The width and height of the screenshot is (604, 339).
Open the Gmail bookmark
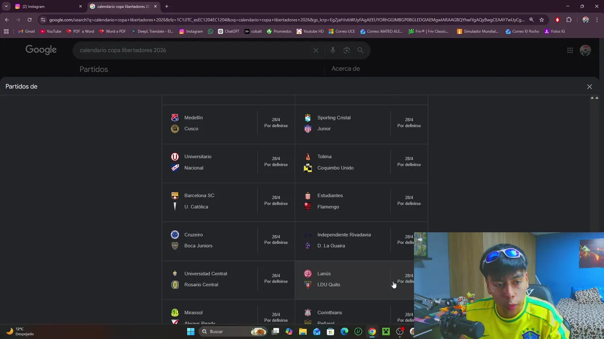click(x=26, y=32)
